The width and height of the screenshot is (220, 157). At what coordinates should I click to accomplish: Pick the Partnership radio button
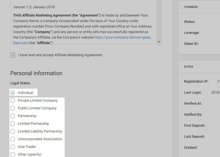tap(13, 116)
